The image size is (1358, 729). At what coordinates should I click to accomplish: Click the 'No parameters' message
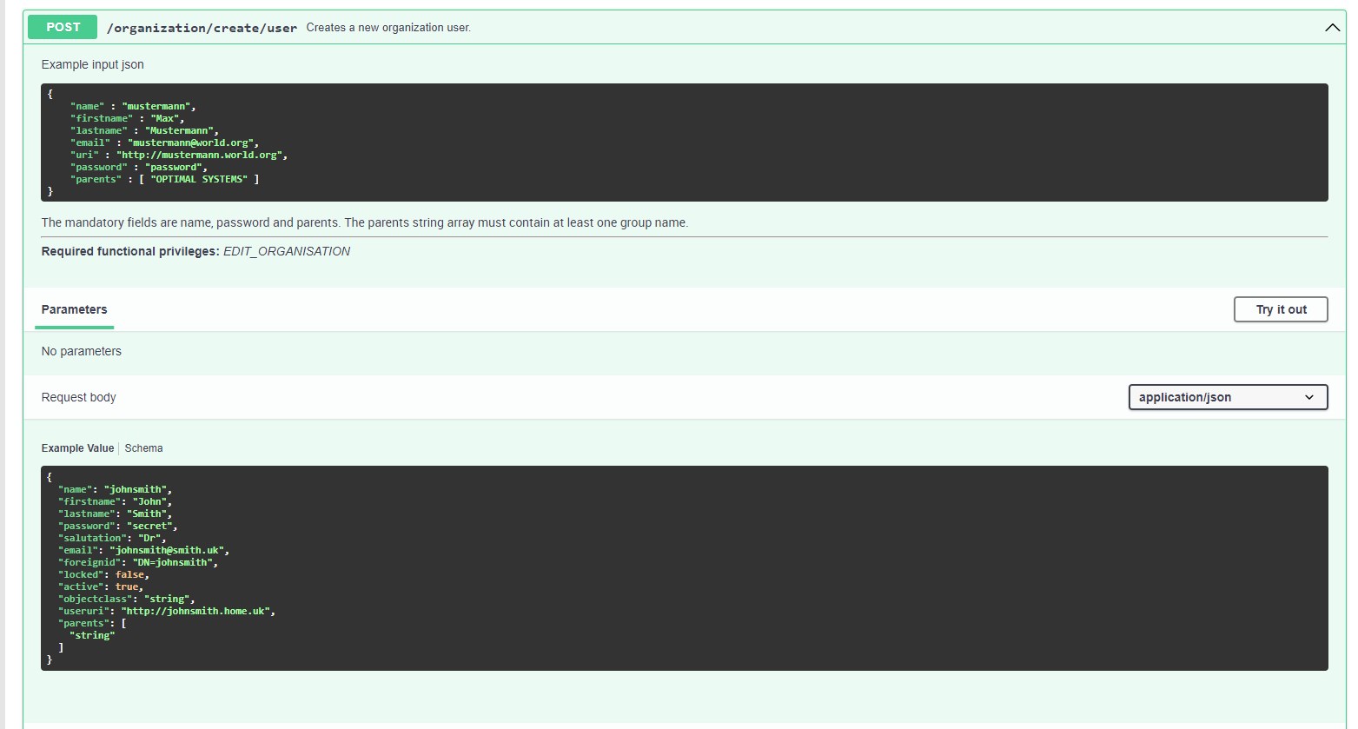[82, 351]
